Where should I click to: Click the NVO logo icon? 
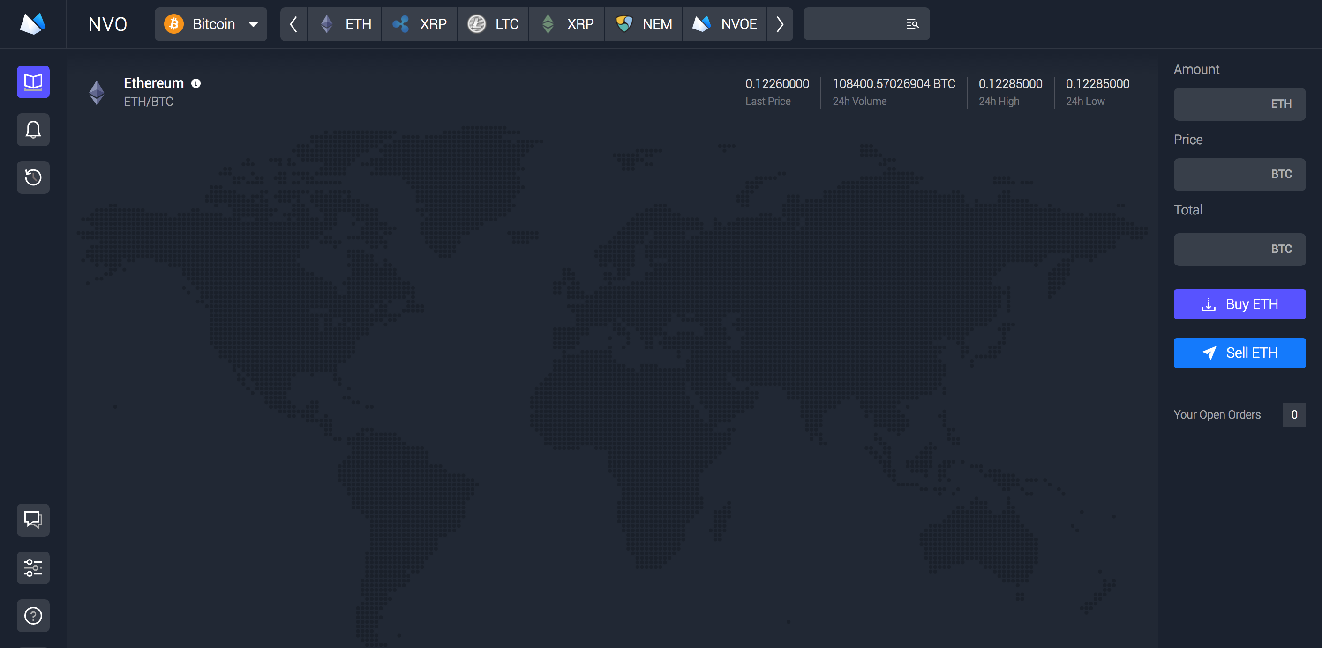point(32,23)
